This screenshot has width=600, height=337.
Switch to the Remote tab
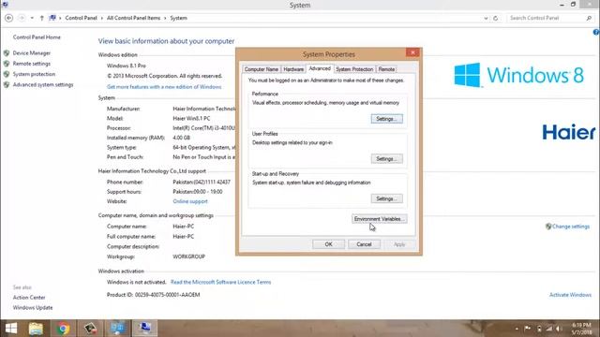pyautogui.click(x=386, y=69)
